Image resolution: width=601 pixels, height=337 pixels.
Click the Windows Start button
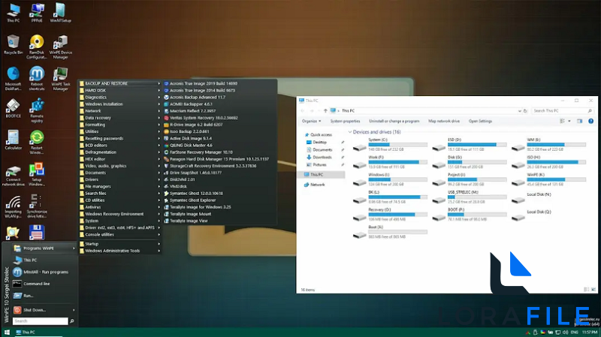(7, 332)
